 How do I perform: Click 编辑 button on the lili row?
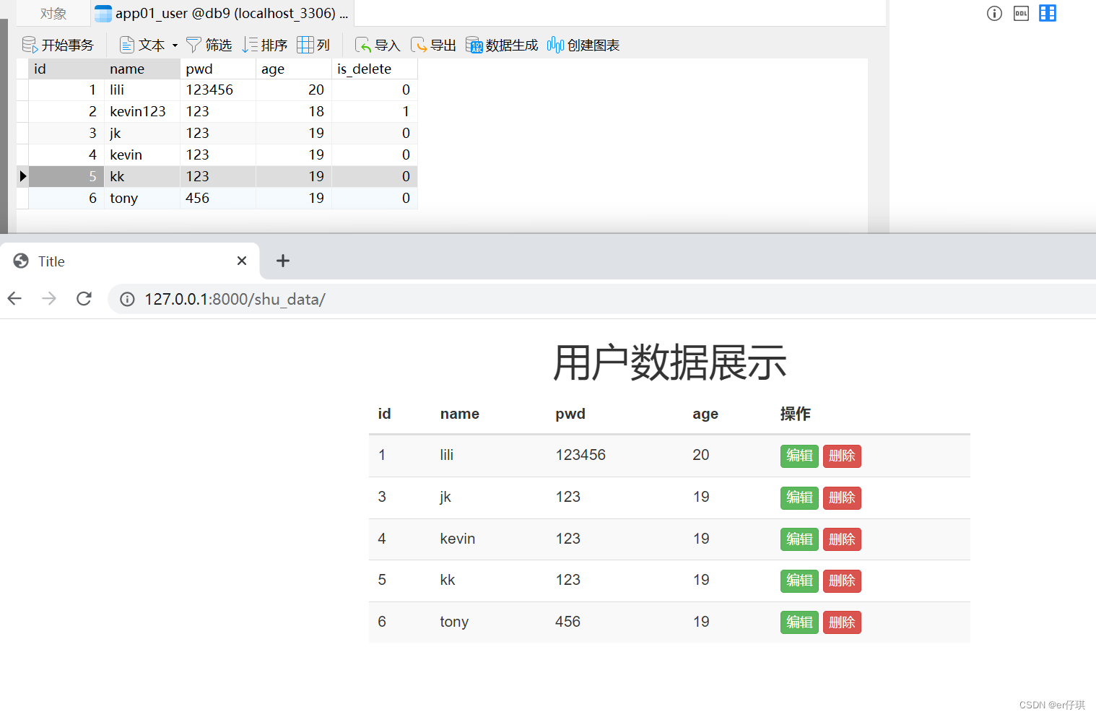coord(799,456)
